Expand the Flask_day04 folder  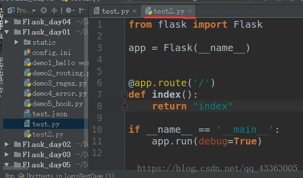coord(7,21)
